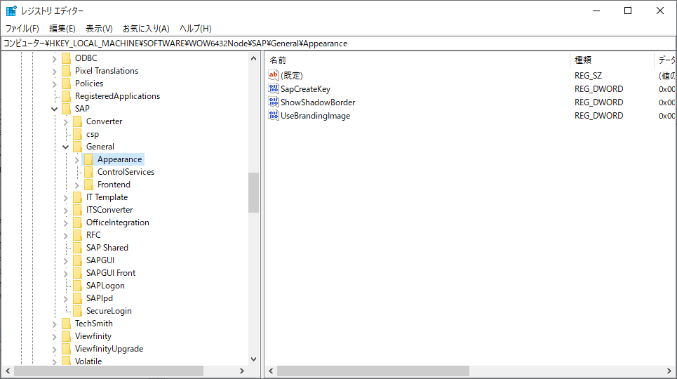Expand the ViewfinityUpgrade key
Screen dimensions: 677x379
coord(55,350)
